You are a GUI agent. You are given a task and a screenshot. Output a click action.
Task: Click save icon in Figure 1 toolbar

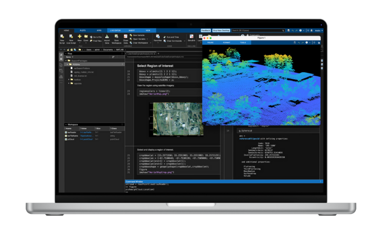(x=295, y=42)
